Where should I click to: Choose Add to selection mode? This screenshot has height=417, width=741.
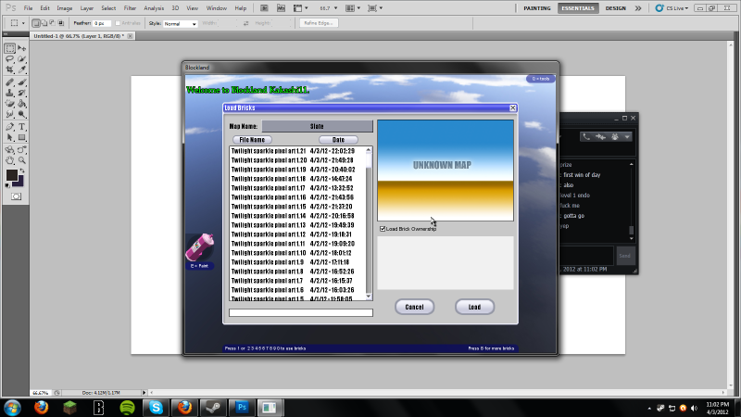click(44, 23)
